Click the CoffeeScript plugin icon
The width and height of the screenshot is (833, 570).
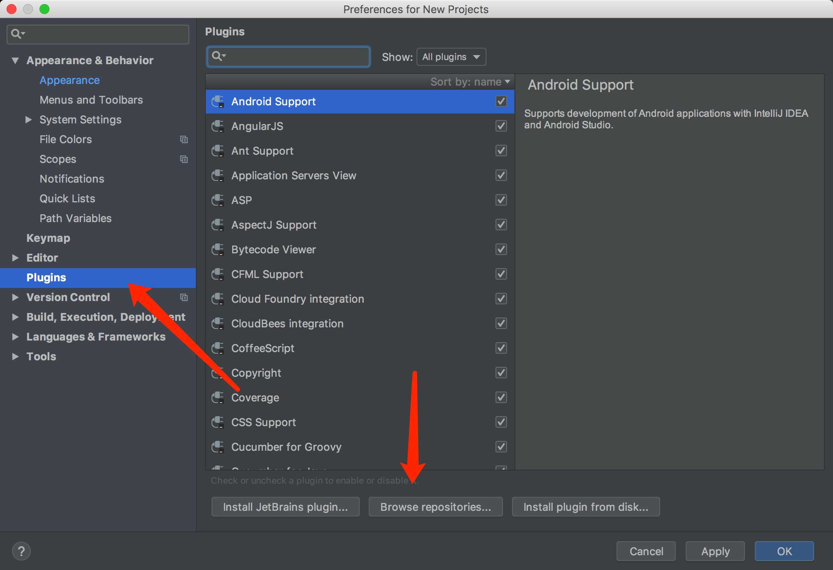click(218, 348)
